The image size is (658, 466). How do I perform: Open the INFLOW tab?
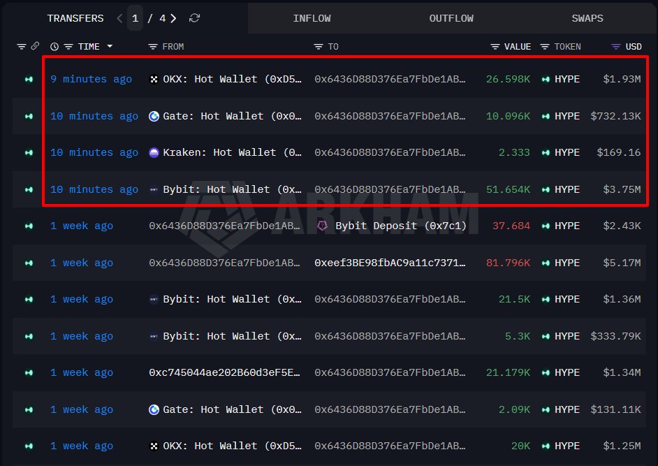312,18
